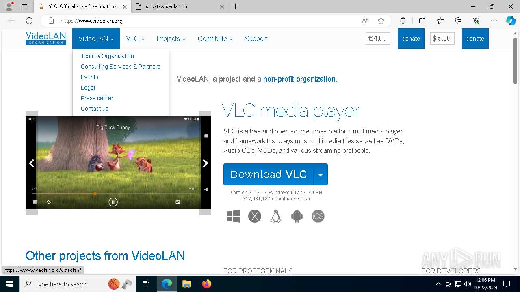Go to previous carousel slide arrow
The height and width of the screenshot is (292, 520).
pyautogui.click(x=32, y=163)
